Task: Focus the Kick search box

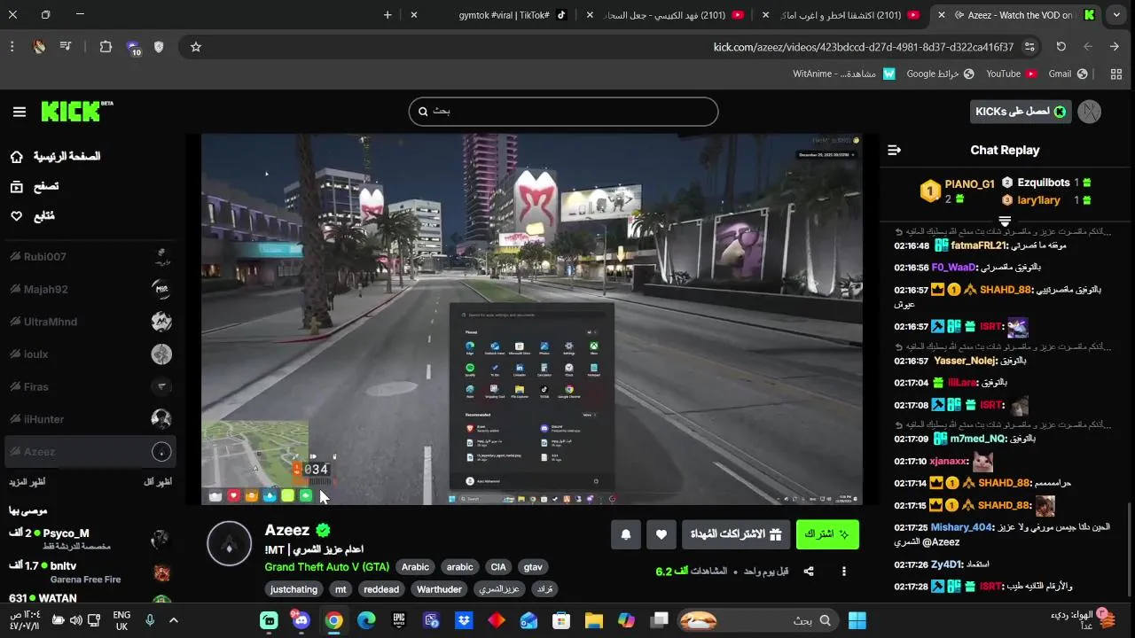Action: pyautogui.click(x=563, y=112)
